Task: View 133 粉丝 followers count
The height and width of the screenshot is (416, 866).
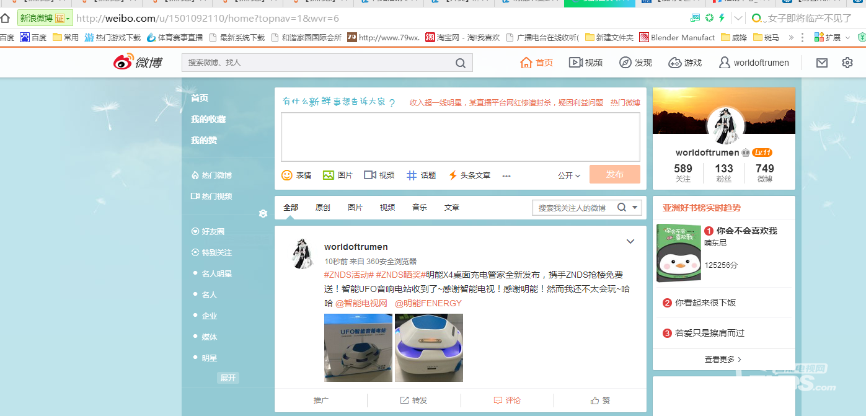Action: click(x=724, y=172)
